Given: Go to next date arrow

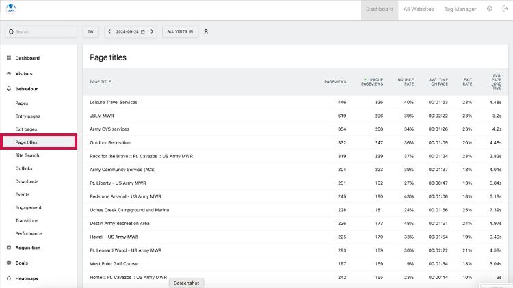Looking at the screenshot, I should coord(152,31).
